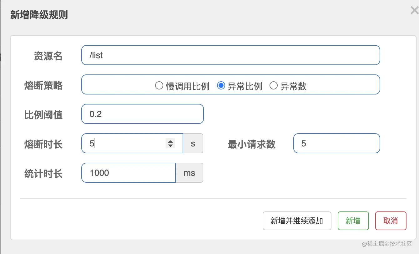
Task: Focus the 最小请求数 input field
Action: 336,144
